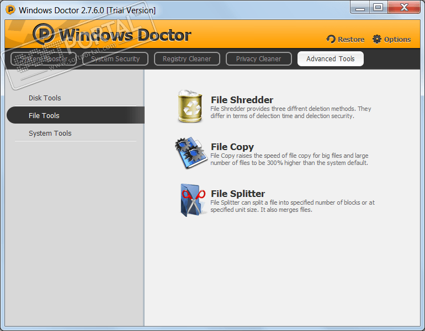Select Disk Tools in the sidebar
425x331 pixels.
coord(76,98)
